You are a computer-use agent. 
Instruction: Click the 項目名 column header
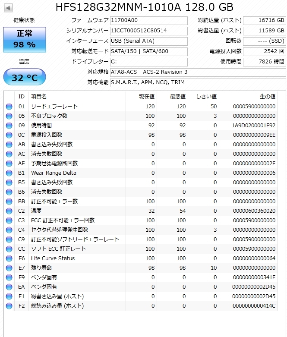(77, 97)
